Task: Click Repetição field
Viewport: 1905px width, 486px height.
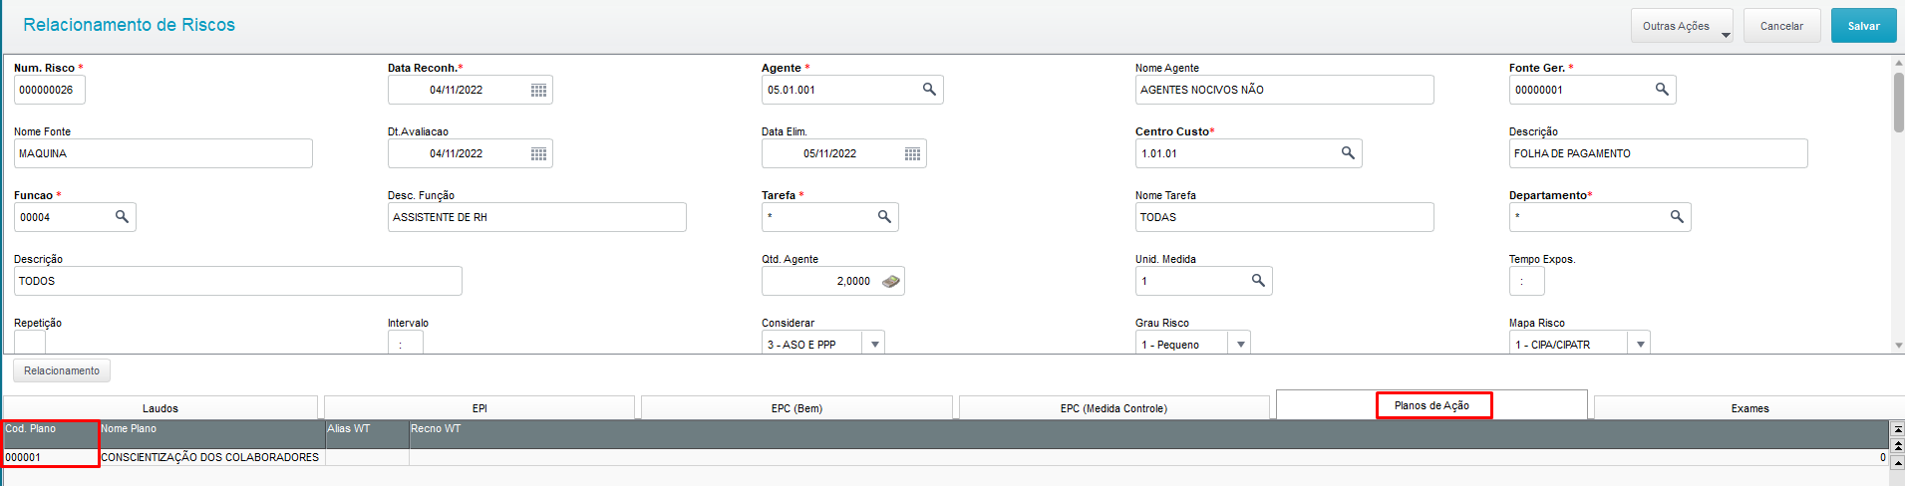Action: click(30, 343)
